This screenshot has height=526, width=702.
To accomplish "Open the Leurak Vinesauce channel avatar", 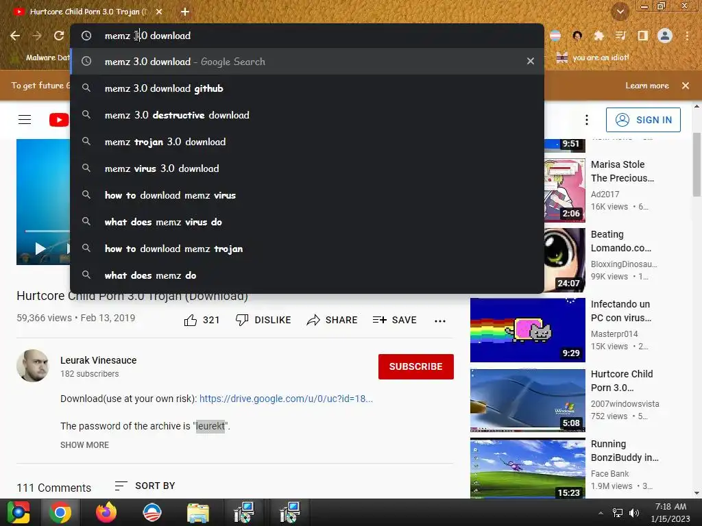I will (33, 366).
